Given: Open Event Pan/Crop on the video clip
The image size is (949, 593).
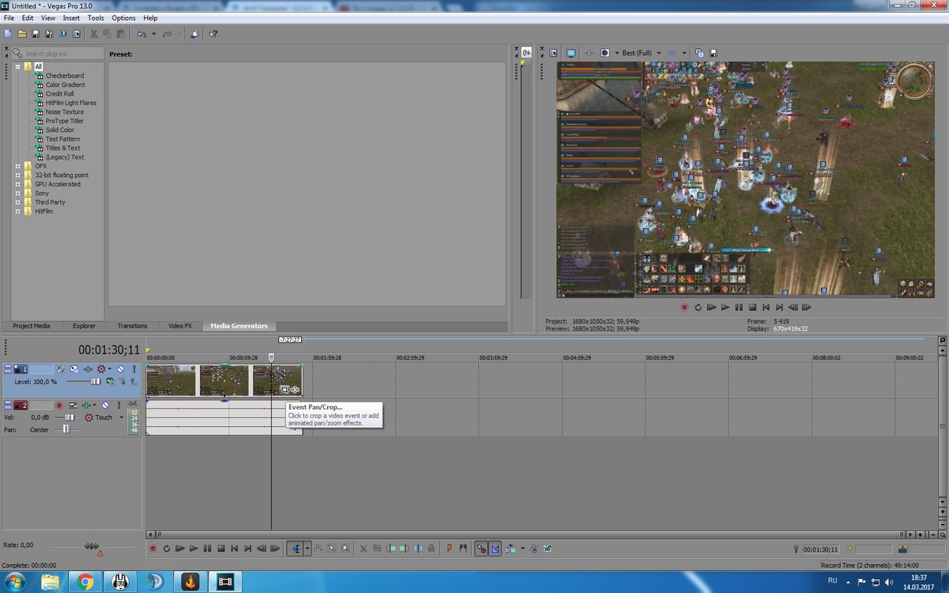Looking at the screenshot, I should 284,389.
